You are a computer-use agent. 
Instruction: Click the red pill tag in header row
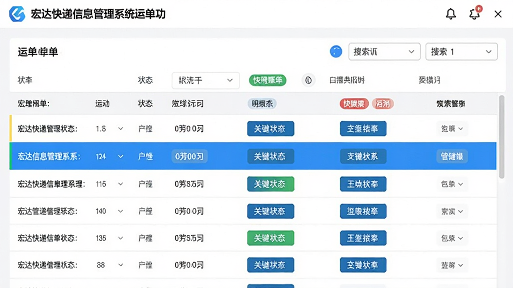click(354, 104)
